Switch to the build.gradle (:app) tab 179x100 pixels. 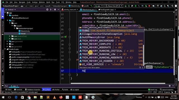107,10
